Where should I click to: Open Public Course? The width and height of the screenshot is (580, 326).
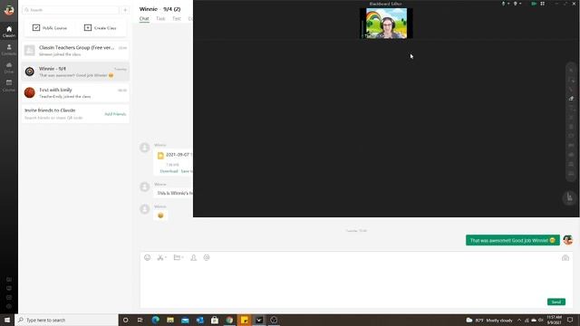point(50,28)
